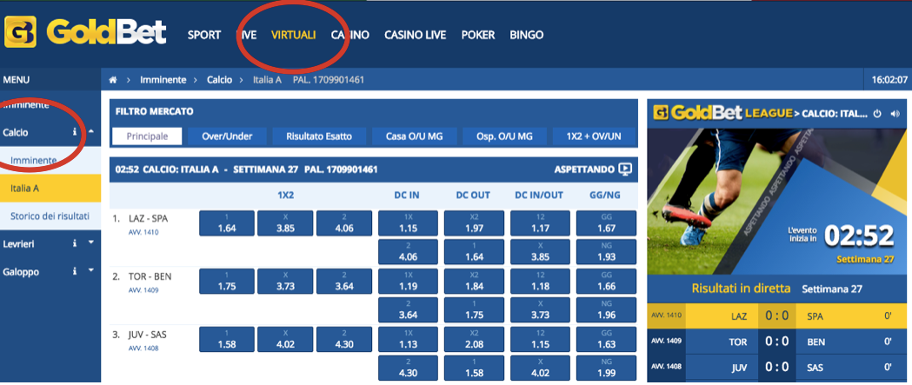Click the TV screen icon beside ASPETTANDO
912x385 pixels.
(625, 169)
